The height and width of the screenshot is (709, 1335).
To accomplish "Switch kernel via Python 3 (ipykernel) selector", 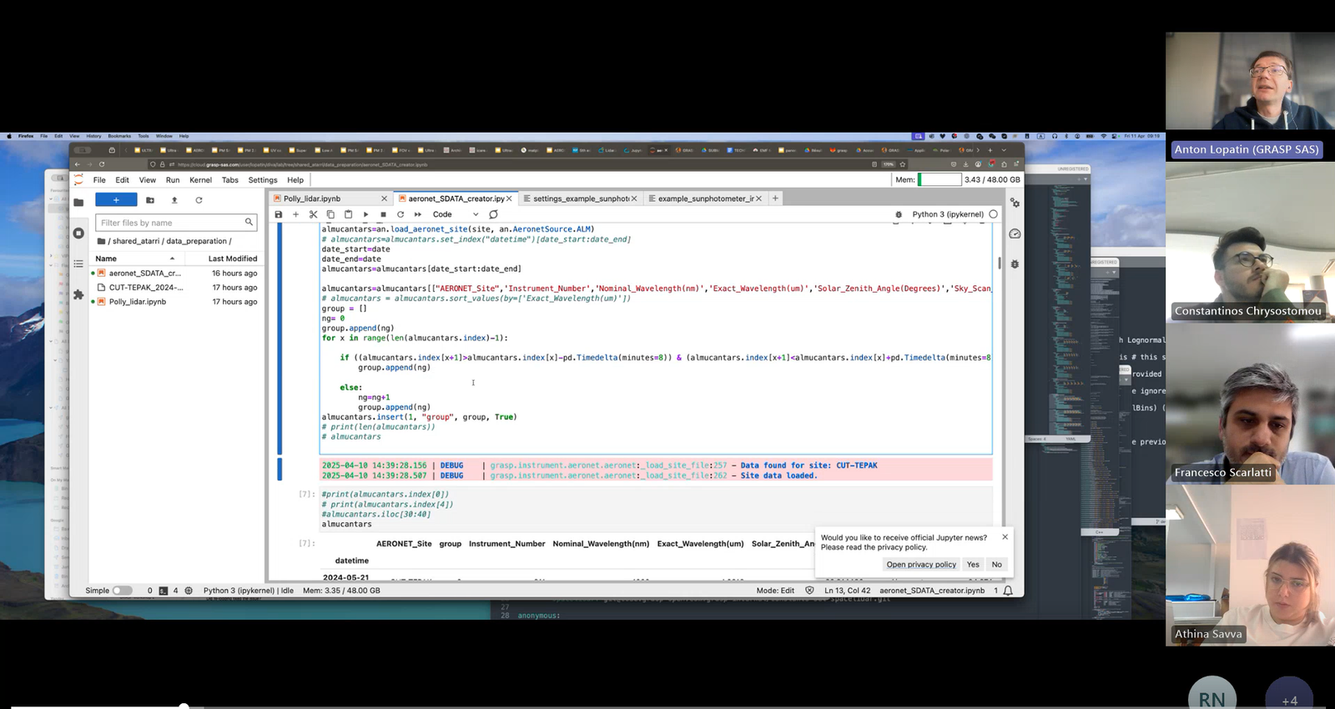I will [x=947, y=214].
